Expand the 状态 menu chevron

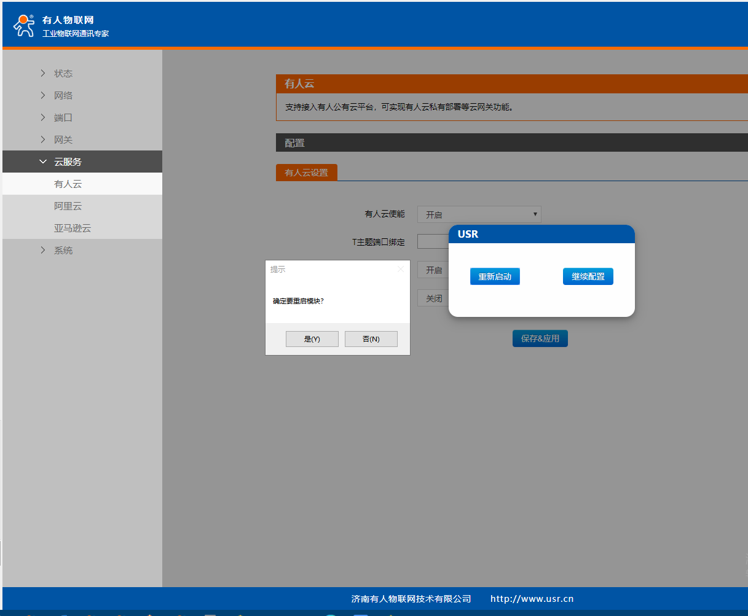point(42,74)
